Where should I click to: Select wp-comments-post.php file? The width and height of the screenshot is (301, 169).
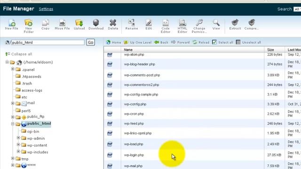(x=142, y=75)
